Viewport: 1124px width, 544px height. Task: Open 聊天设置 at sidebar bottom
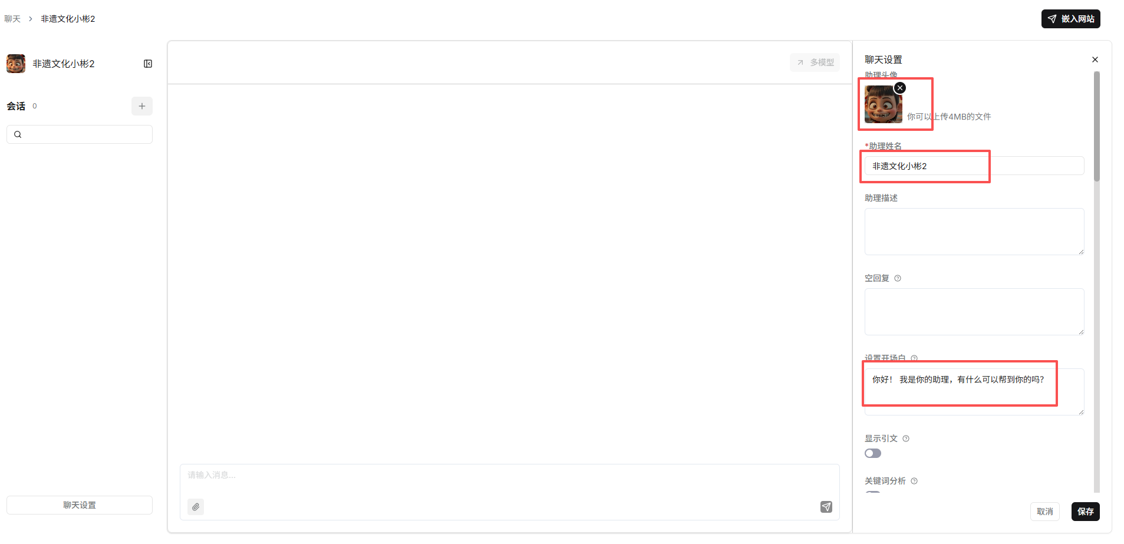click(80, 505)
